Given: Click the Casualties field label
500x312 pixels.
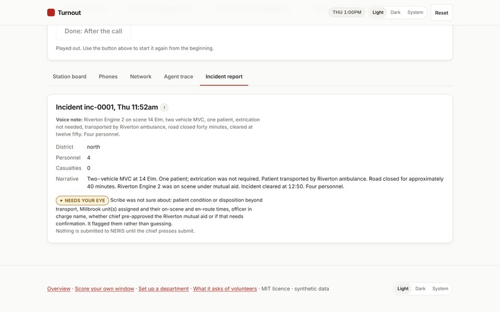Looking at the screenshot, I should click(x=69, y=168).
